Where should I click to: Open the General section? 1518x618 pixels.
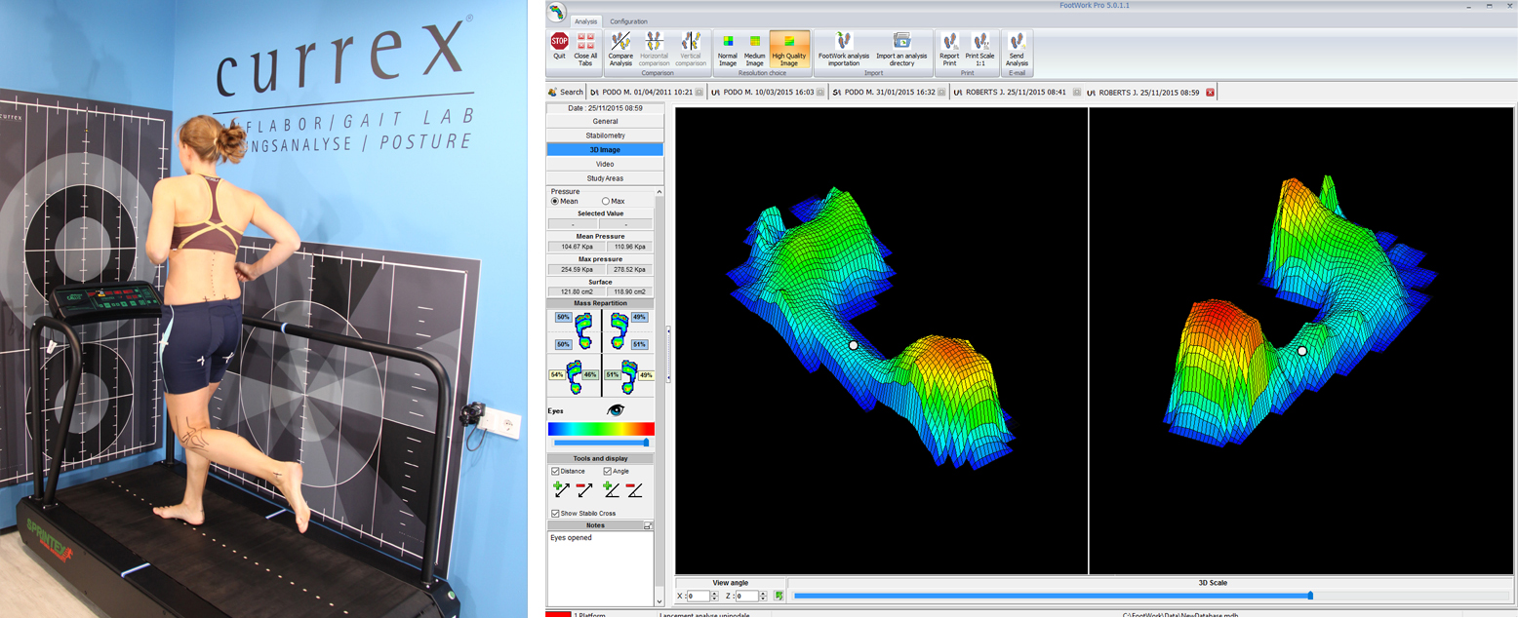pyautogui.click(x=605, y=122)
